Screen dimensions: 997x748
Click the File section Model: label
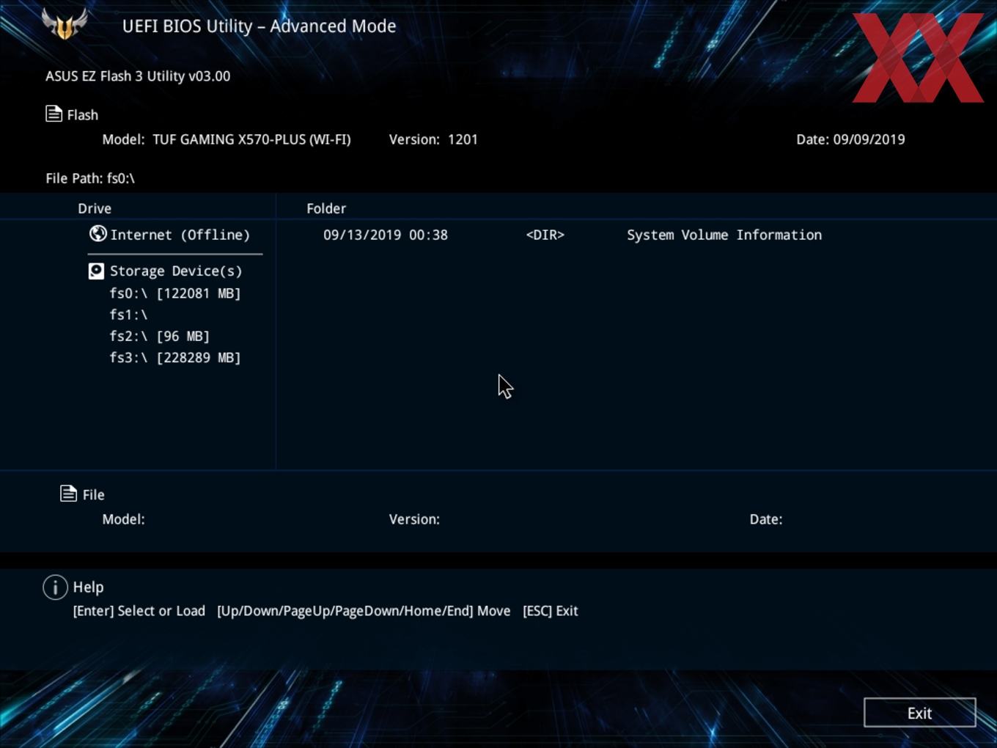coord(123,519)
